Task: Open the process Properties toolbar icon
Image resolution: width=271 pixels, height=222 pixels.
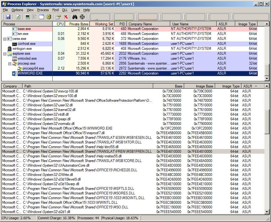Action: pos(58,17)
